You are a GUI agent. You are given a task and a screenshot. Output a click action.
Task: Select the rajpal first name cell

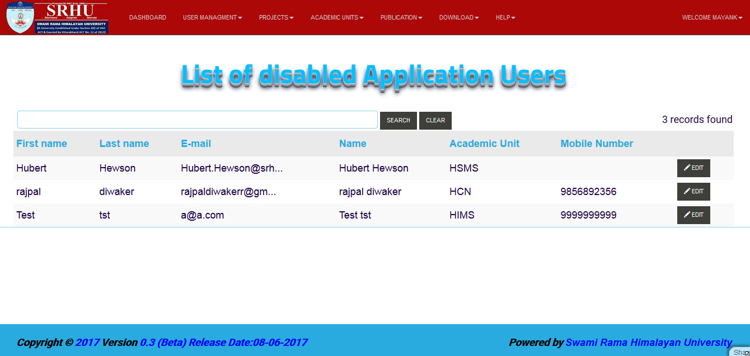[x=29, y=192]
